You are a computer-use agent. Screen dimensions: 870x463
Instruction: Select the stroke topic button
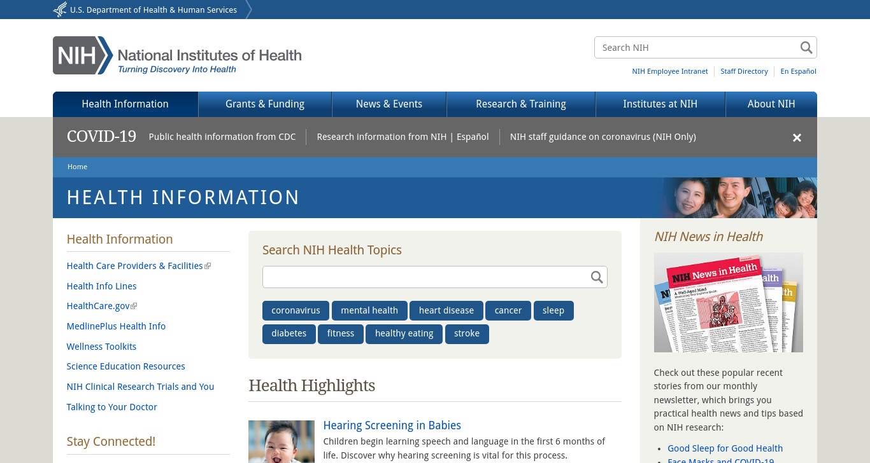click(x=467, y=334)
